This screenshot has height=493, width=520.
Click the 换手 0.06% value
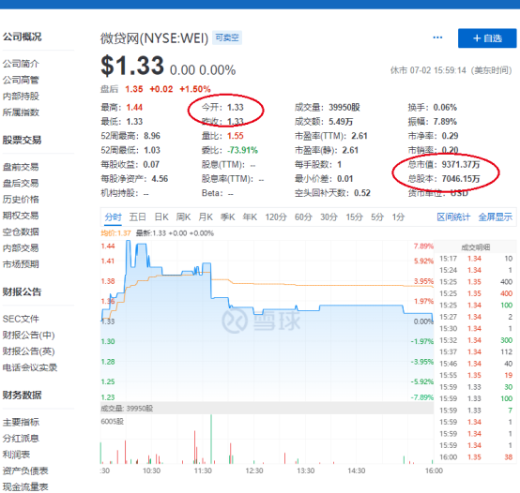click(445, 108)
